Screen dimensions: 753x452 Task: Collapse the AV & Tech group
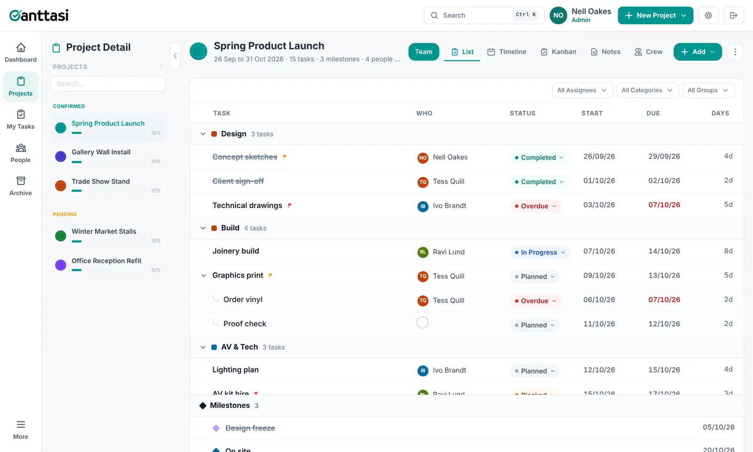[203, 347]
